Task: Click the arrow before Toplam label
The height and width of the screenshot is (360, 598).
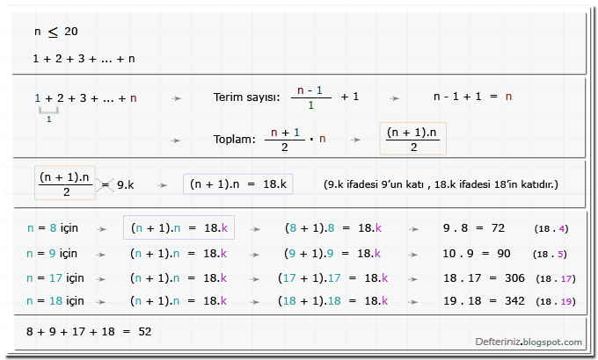Action: 177,139
